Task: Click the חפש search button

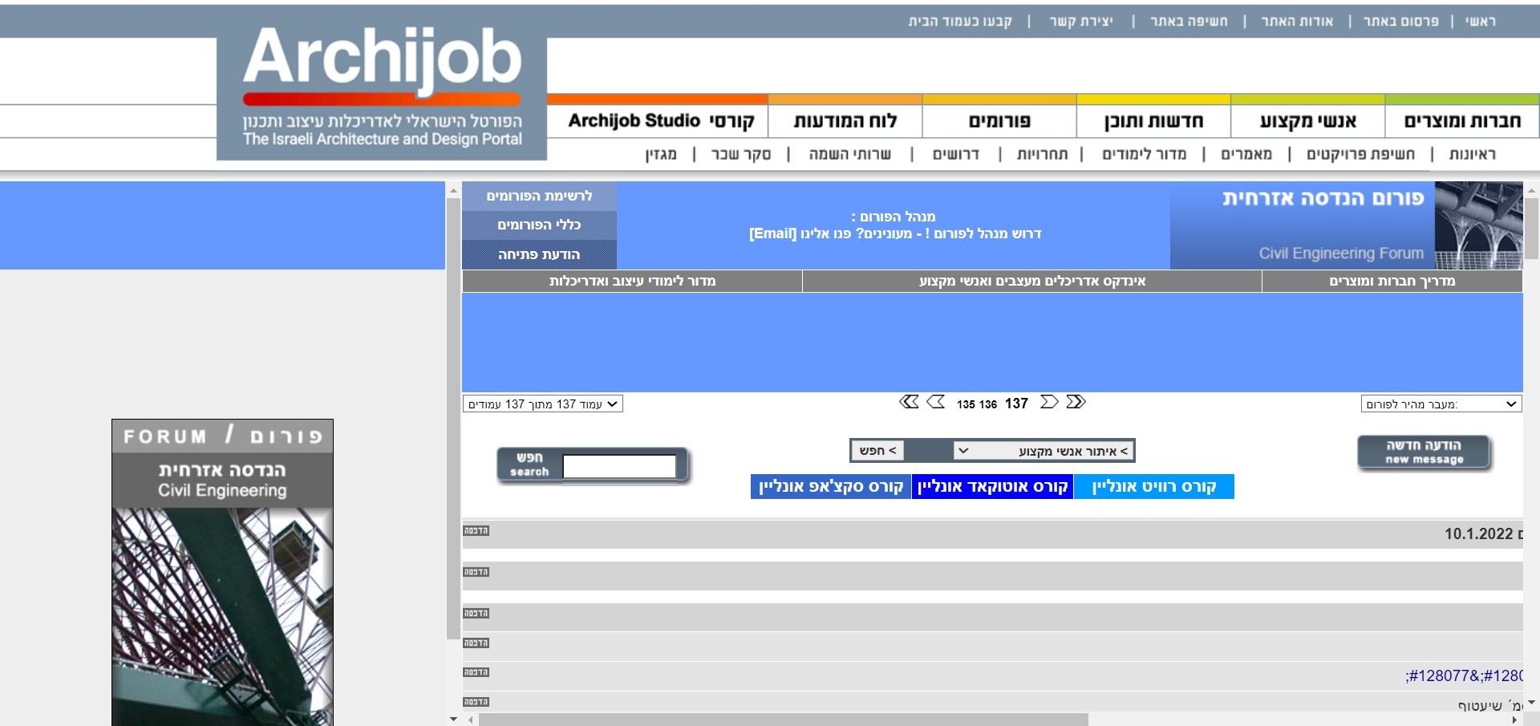Action: point(529,464)
